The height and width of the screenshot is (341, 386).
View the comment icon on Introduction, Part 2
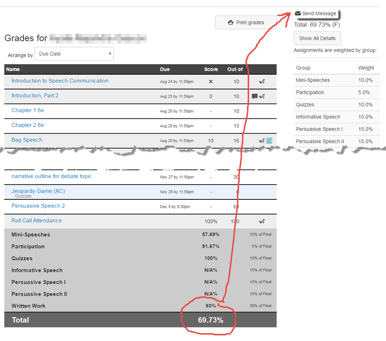coord(254,96)
